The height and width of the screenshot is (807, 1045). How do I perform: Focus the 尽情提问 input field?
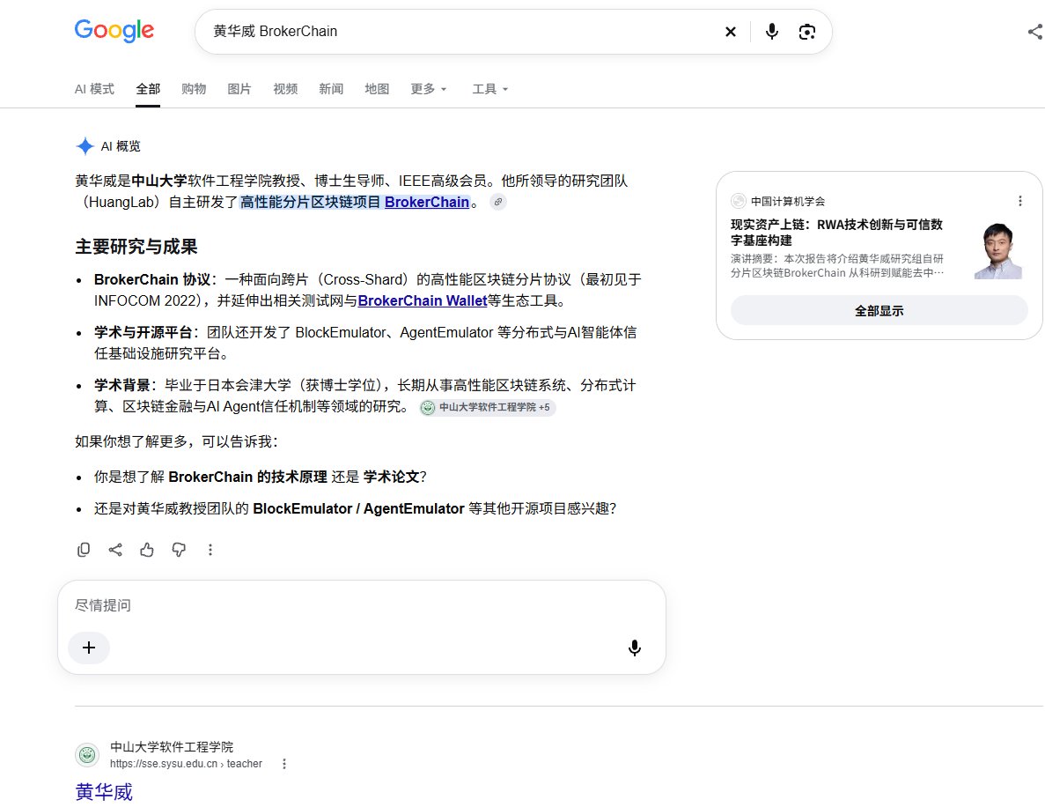point(362,605)
